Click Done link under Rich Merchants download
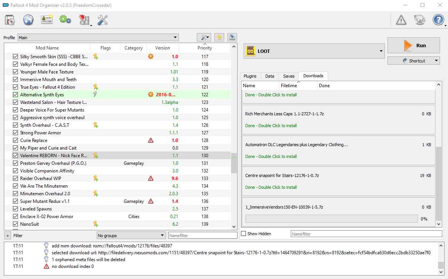 271,126
